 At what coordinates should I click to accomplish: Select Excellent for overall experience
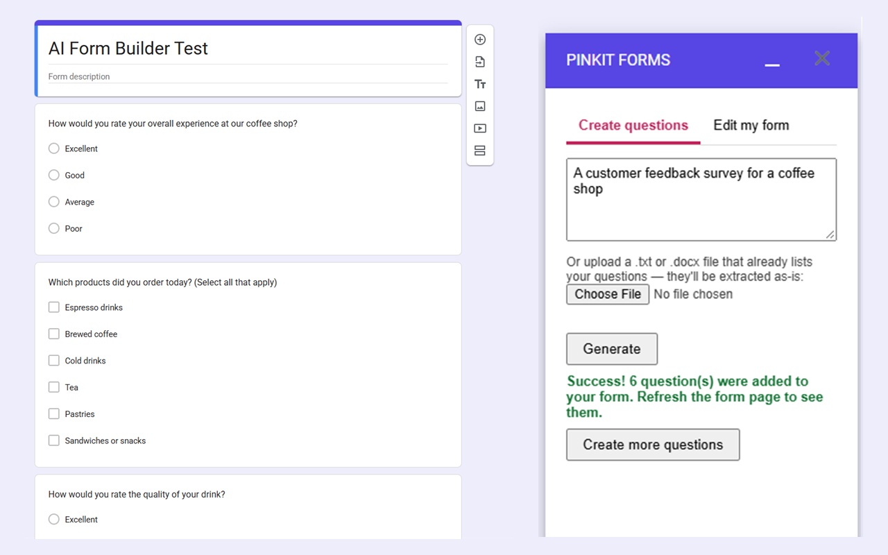[x=54, y=148]
